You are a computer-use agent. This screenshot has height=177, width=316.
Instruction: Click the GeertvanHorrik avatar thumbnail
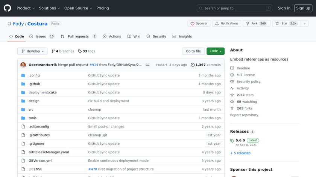[x=23, y=65]
